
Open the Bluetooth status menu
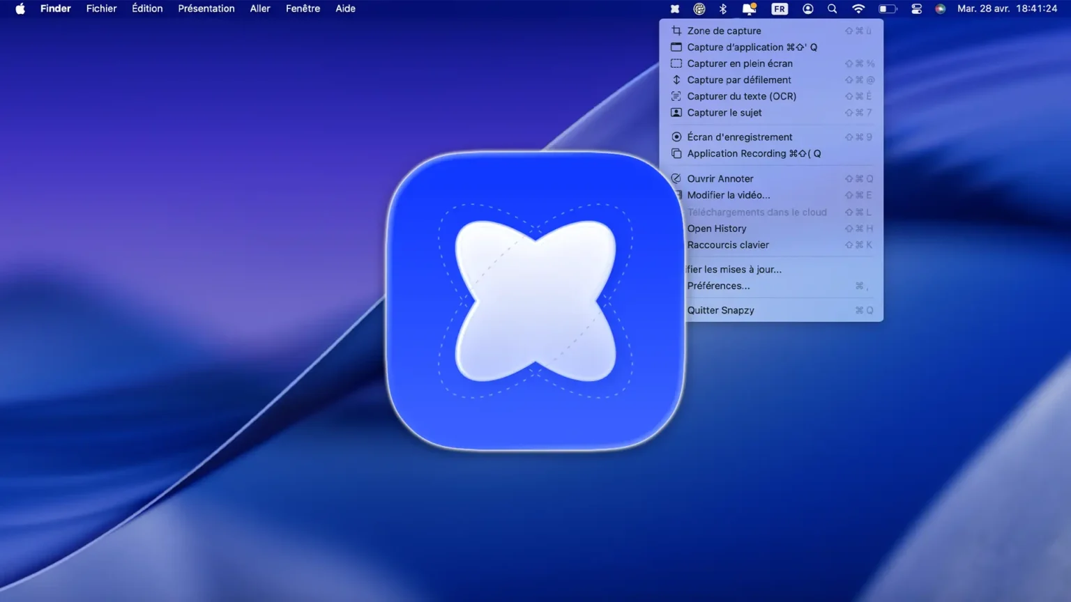(723, 9)
